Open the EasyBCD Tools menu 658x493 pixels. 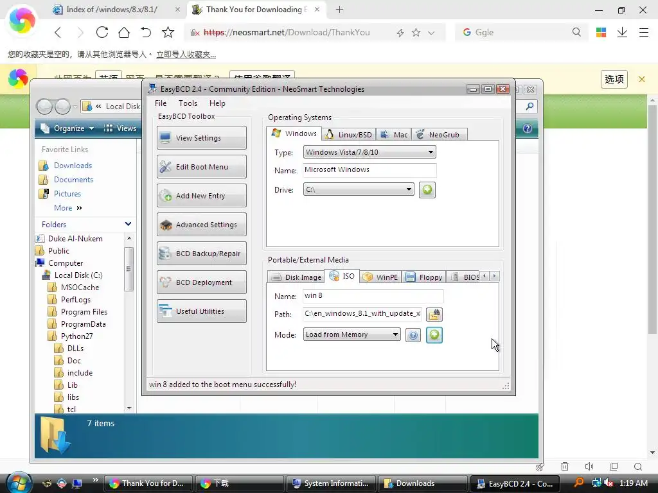pos(188,103)
